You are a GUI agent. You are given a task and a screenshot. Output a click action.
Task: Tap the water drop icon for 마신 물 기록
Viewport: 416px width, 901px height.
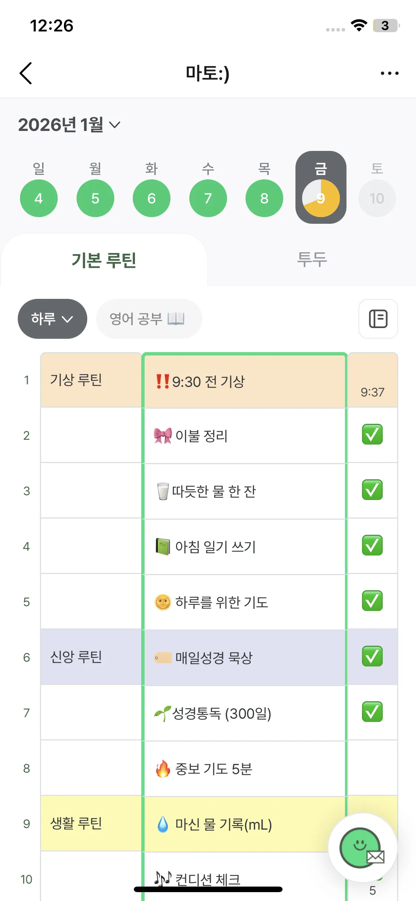point(163,824)
